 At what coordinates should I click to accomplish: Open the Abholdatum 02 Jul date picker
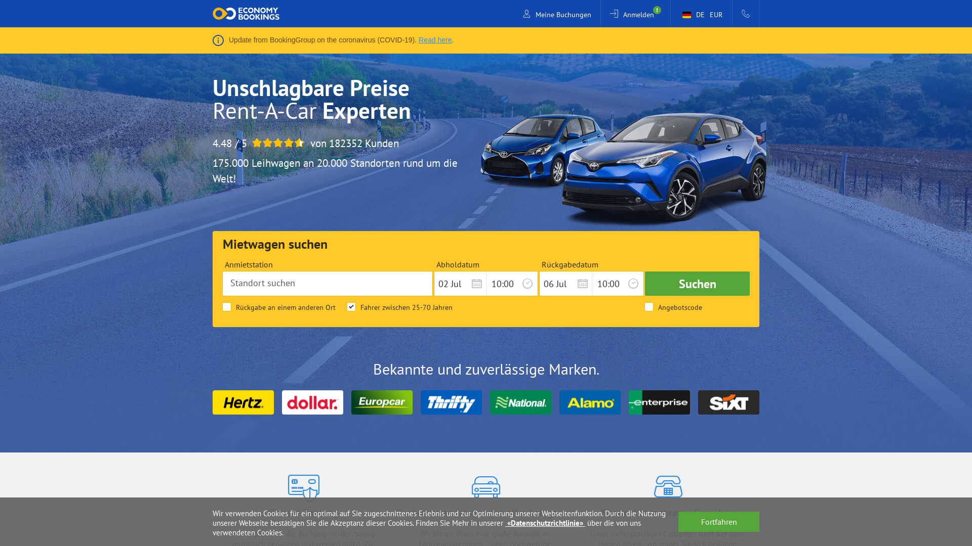click(x=460, y=284)
